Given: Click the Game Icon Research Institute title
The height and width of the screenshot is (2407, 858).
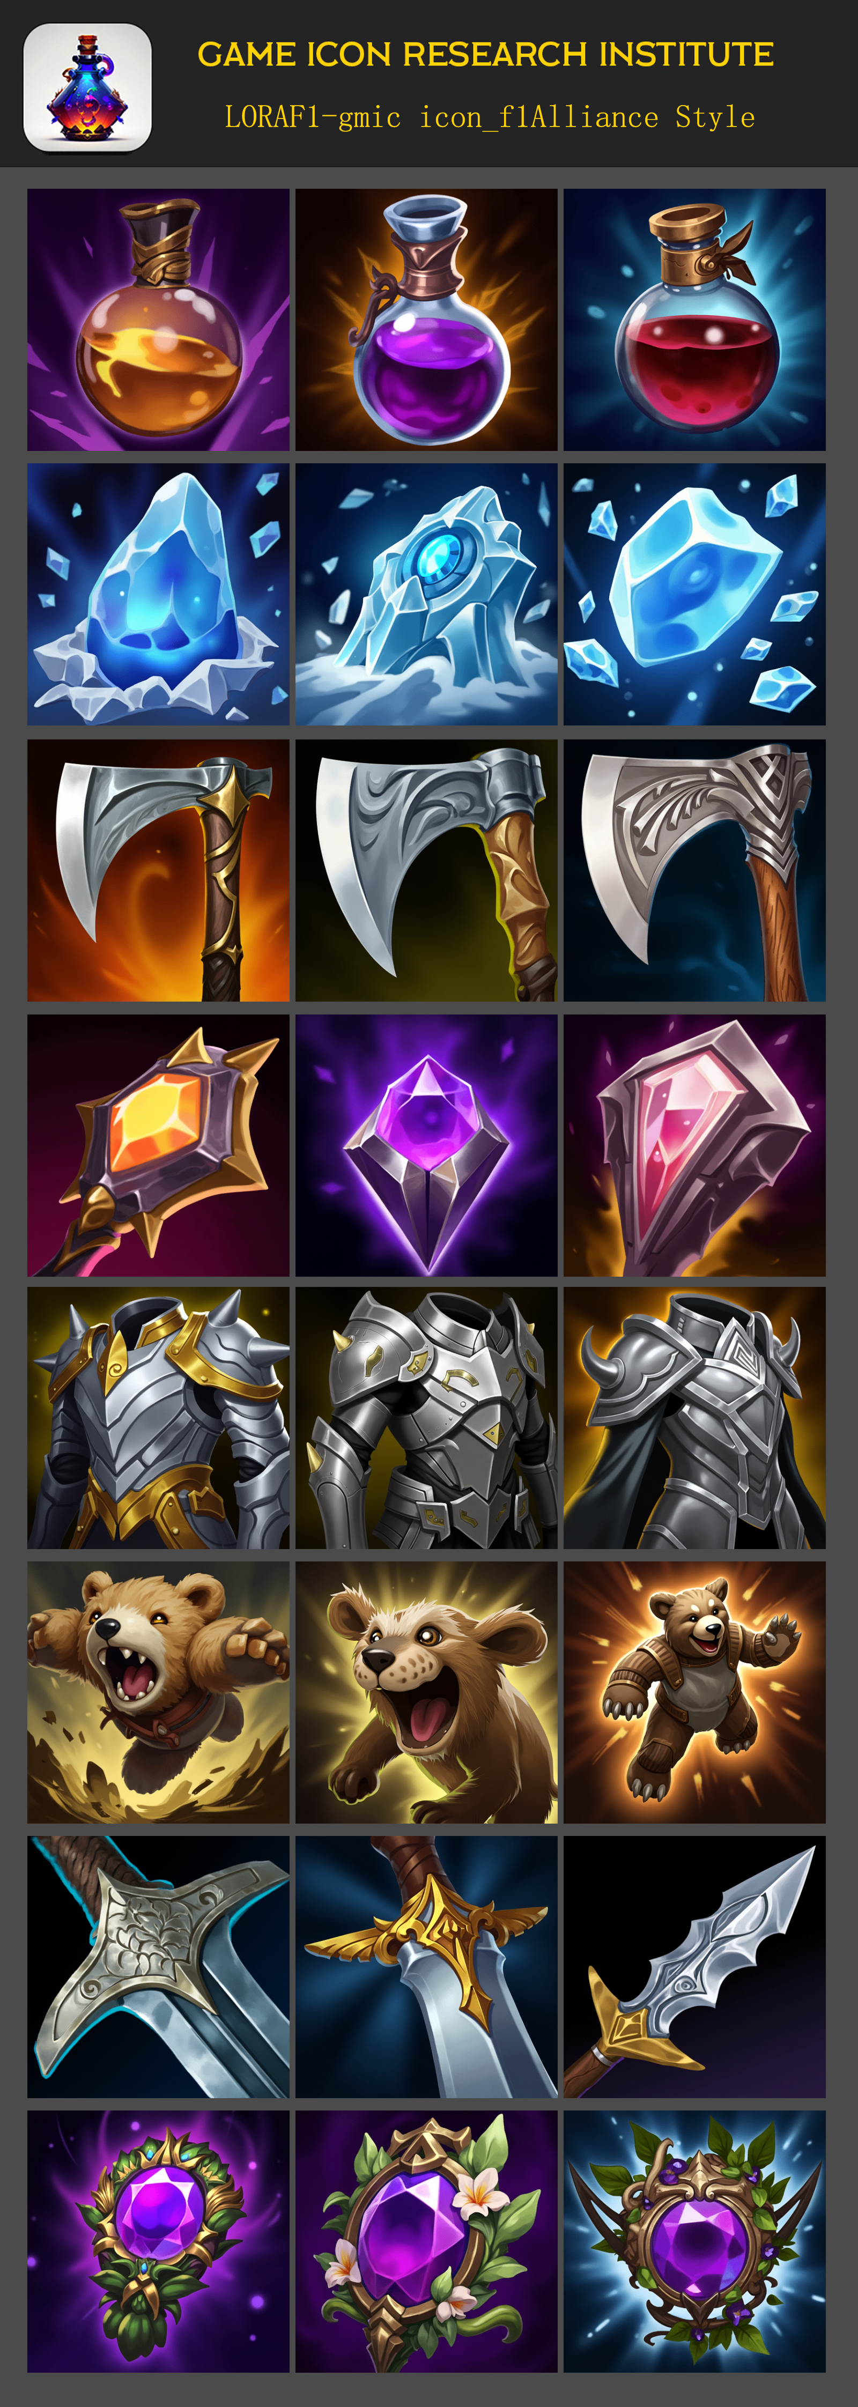Looking at the screenshot, I should [x=485, y=54].
